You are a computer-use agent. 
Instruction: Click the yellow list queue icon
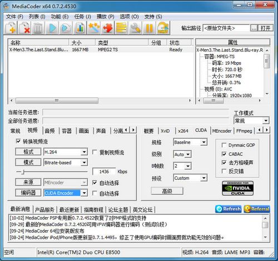coord(121,28)
